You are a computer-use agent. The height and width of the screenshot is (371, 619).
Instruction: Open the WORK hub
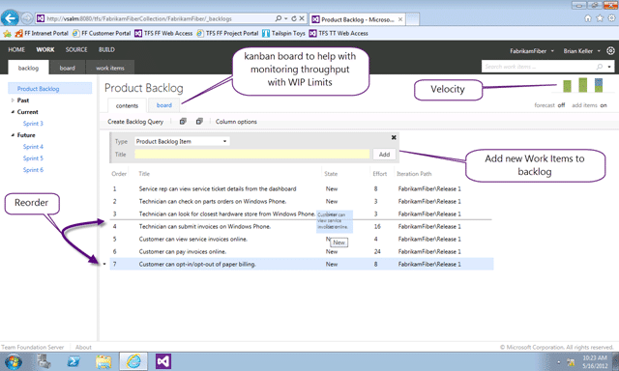tap(45, 49)
